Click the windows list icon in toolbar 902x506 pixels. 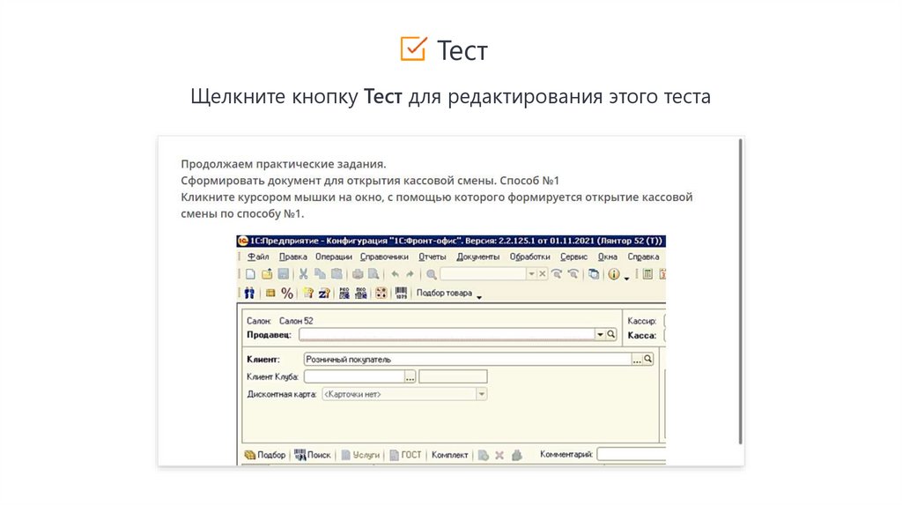(x=593, y=274)
